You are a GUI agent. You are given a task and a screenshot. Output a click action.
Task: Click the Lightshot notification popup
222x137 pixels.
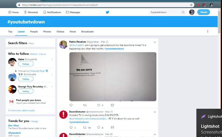point(209,123)
